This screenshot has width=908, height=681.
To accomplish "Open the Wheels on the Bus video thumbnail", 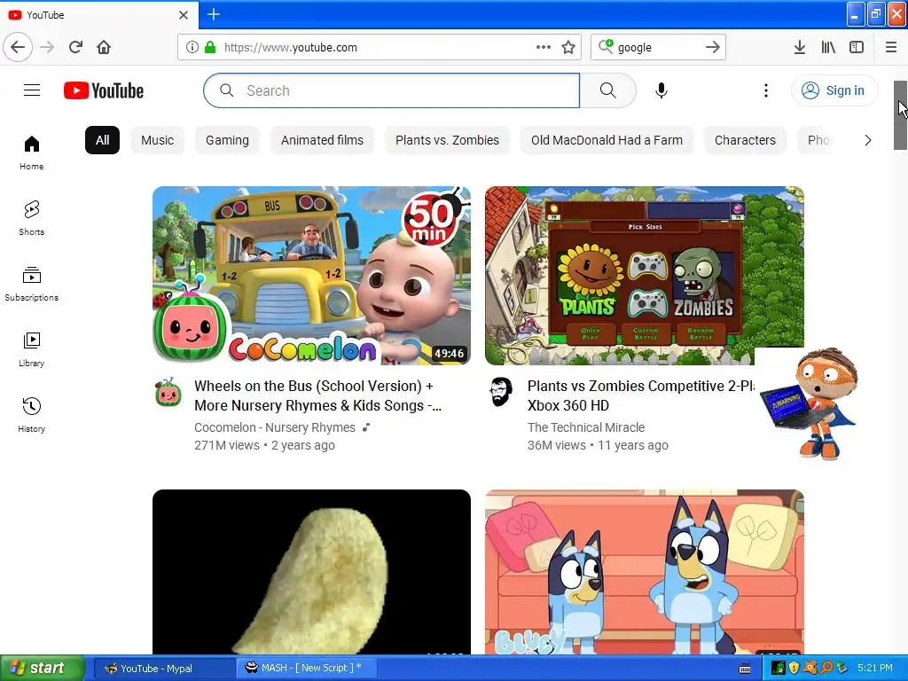I will [x=311, y=276].
